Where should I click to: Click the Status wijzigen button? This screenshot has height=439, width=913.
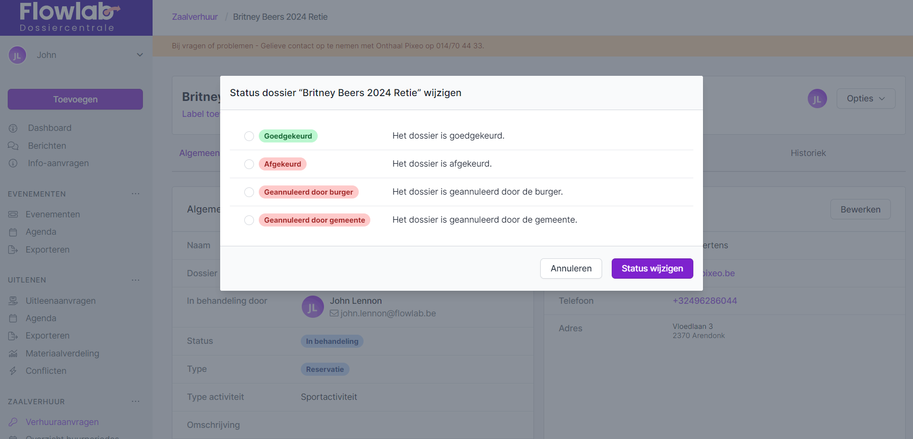[x=652, y=269]
